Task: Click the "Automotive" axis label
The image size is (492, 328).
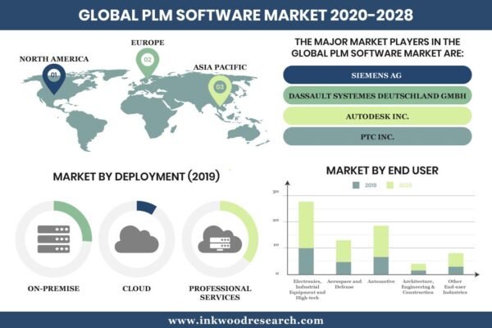Action: click(x=381, y=281)
